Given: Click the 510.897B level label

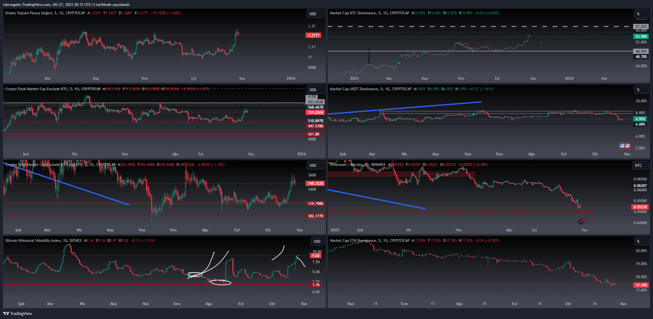Looking at the screenshot, I should [x=316, y=120].
